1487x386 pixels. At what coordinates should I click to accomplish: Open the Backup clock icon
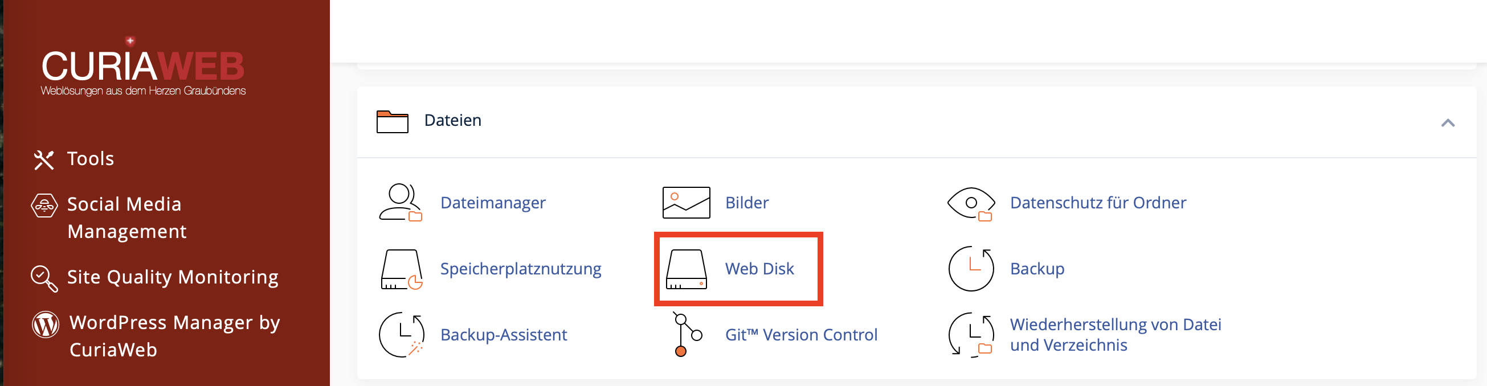tap(971, 269)
